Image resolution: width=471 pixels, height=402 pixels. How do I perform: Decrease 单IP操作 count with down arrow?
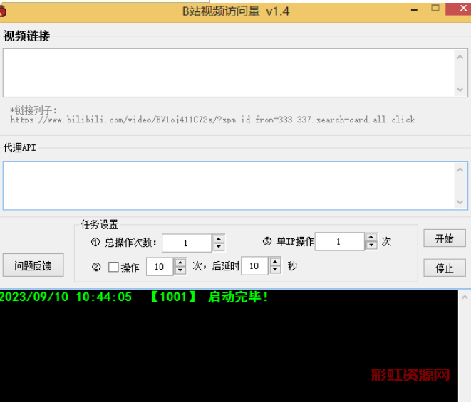[x=371, y=245]
